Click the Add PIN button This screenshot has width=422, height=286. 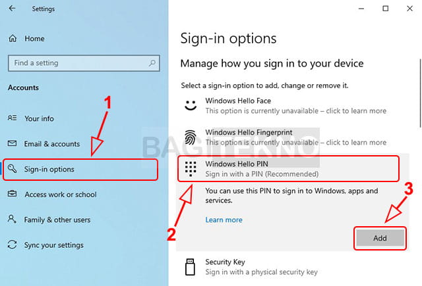[380, 238]
